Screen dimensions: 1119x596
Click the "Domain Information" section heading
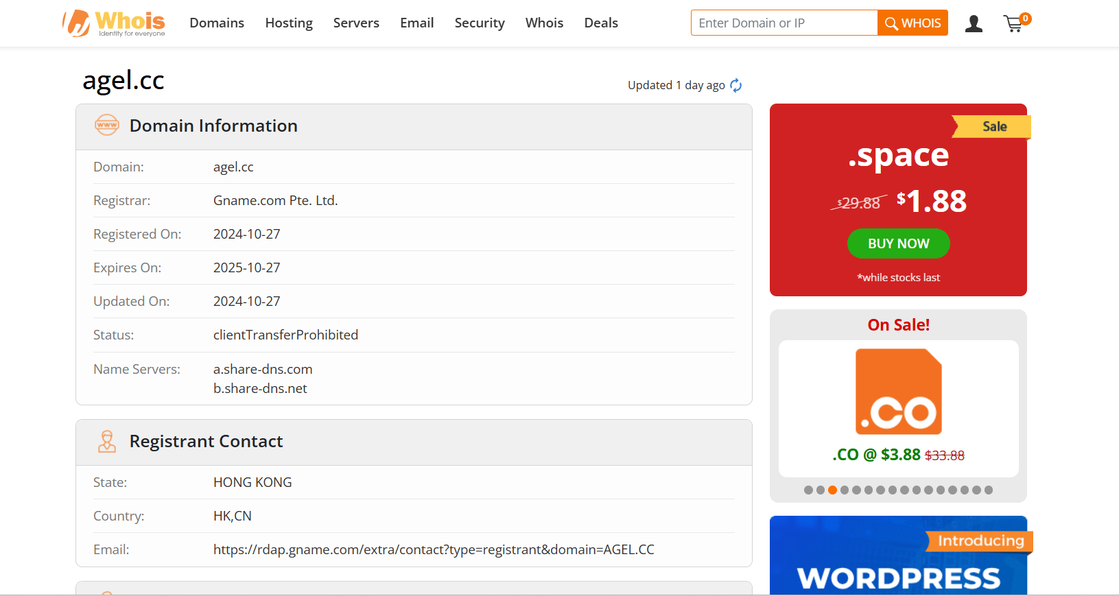(213, 126)
